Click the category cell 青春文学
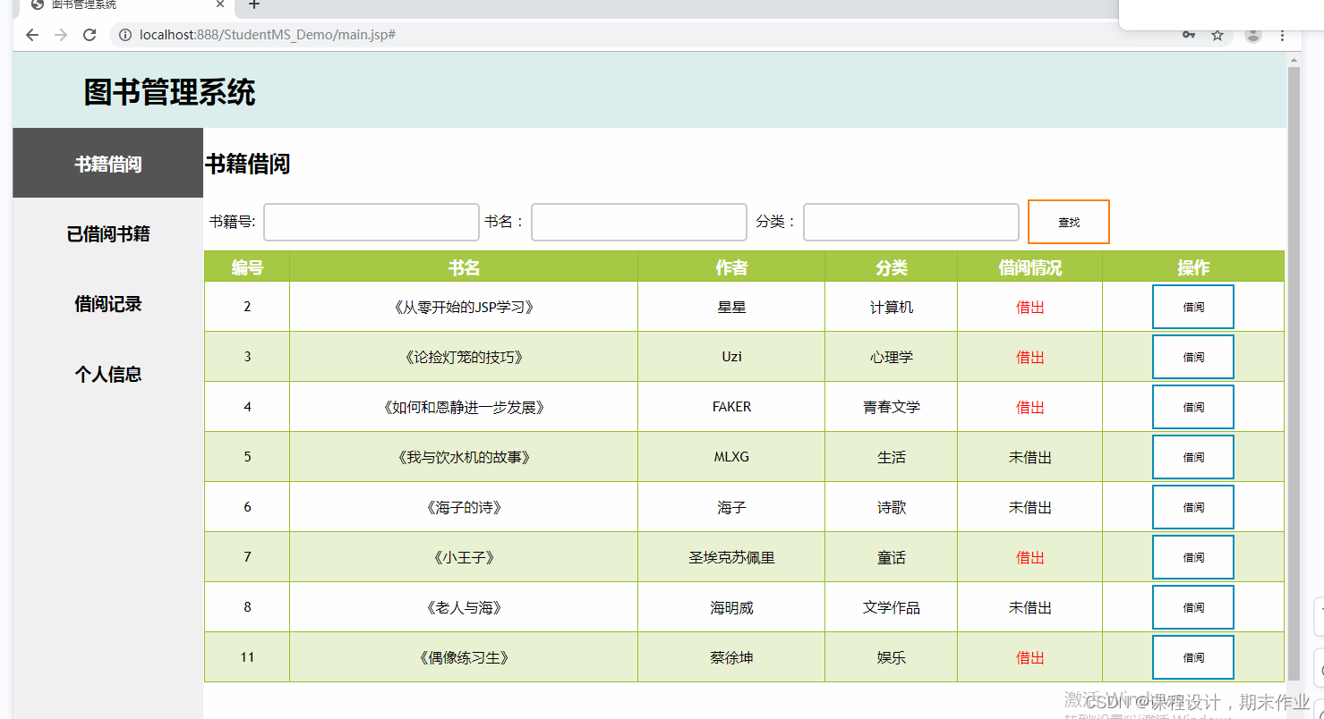The width and height of the screenshot is (1324, 719). (x=892, y=407)
